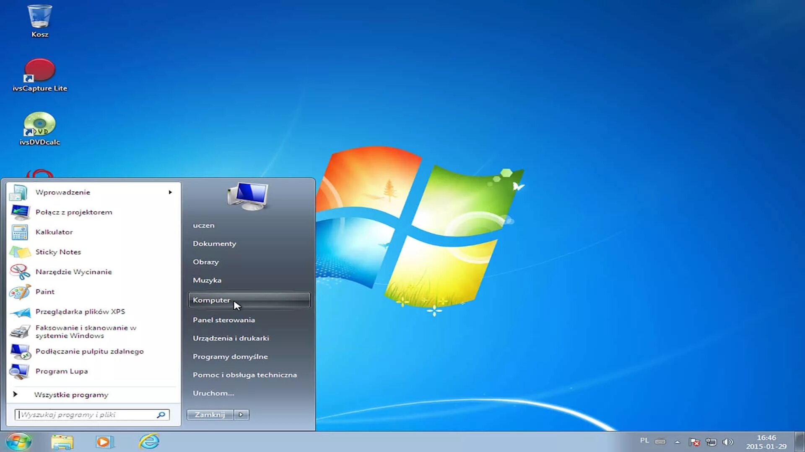Screen dimensions: 805x452
Task: Click the Wyszukaj programy i pliki search field
Action: [x=86, y=415]
